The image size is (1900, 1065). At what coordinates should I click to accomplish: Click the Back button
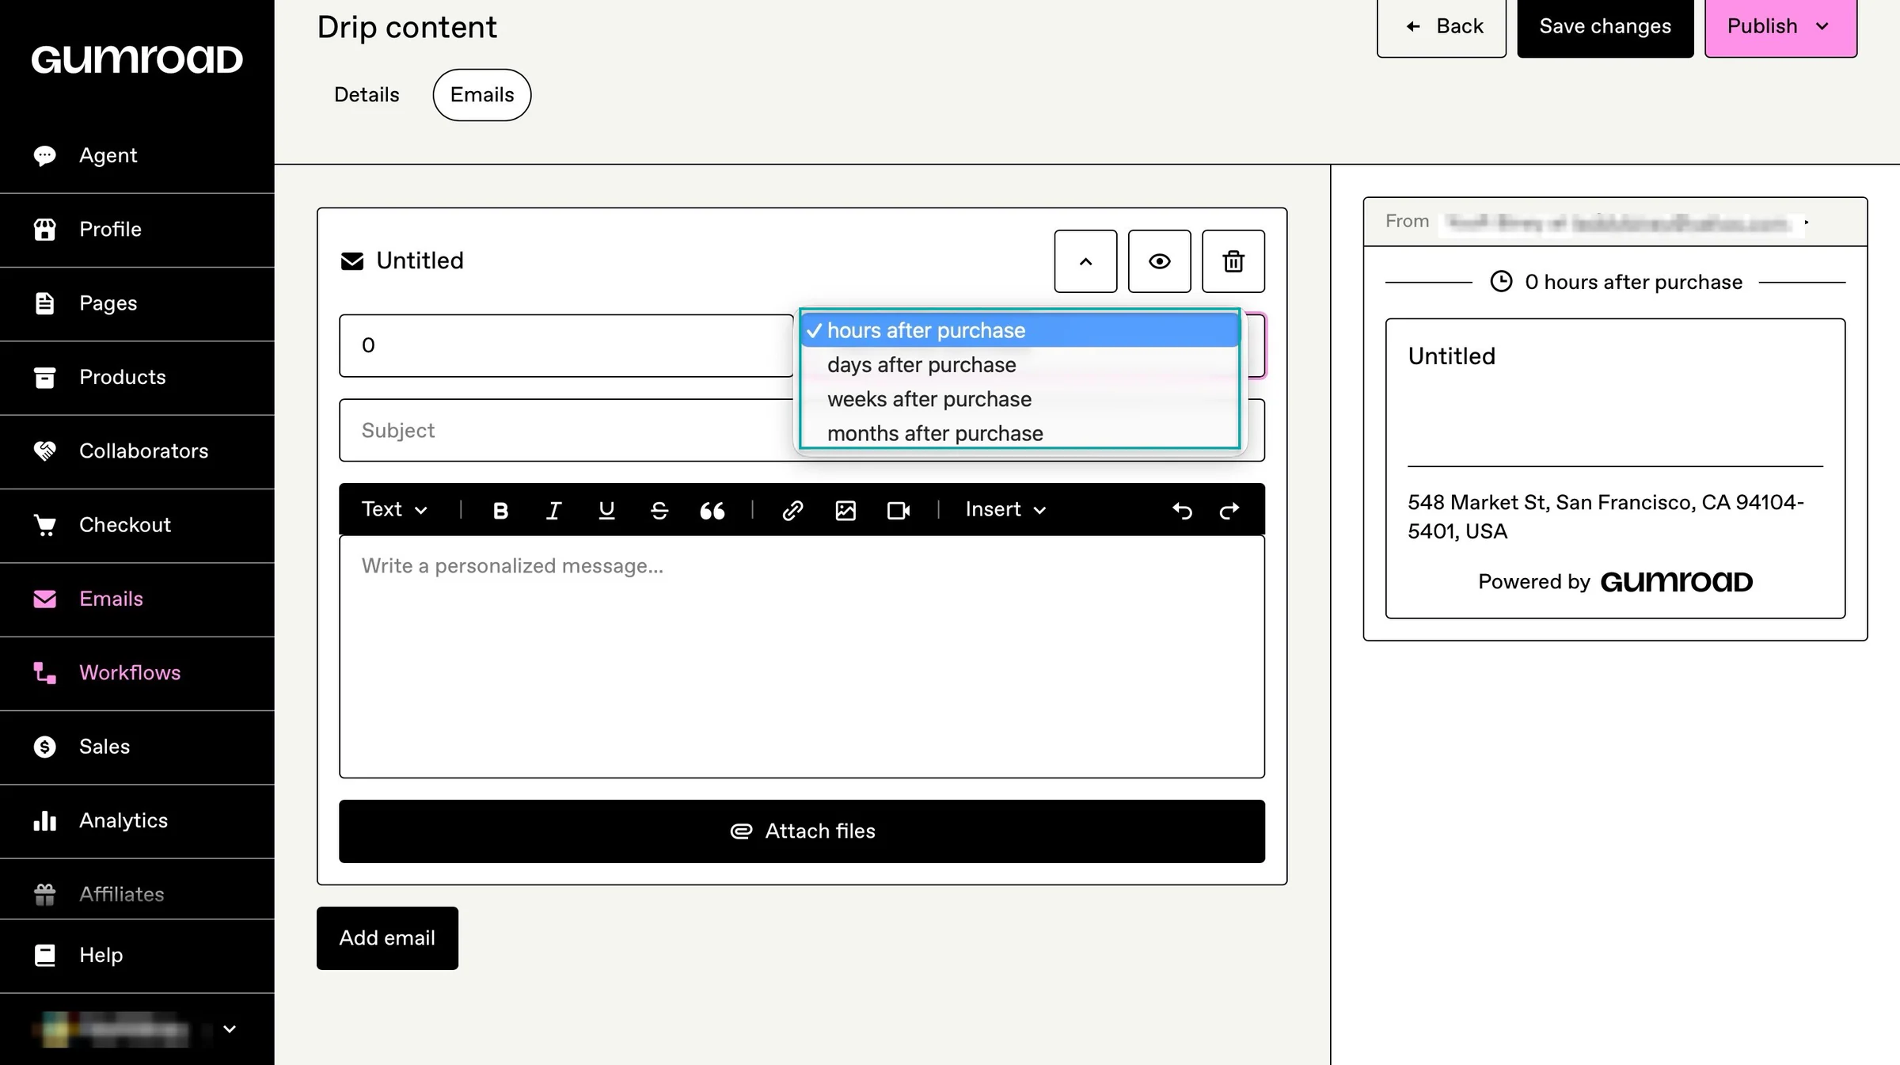1441,26
